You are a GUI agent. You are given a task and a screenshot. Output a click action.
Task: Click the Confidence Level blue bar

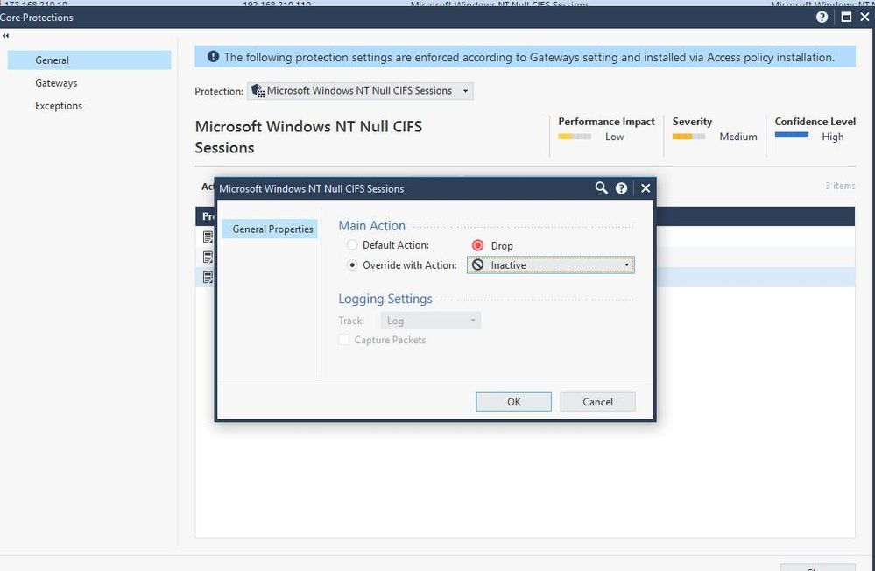coord(792,136)
